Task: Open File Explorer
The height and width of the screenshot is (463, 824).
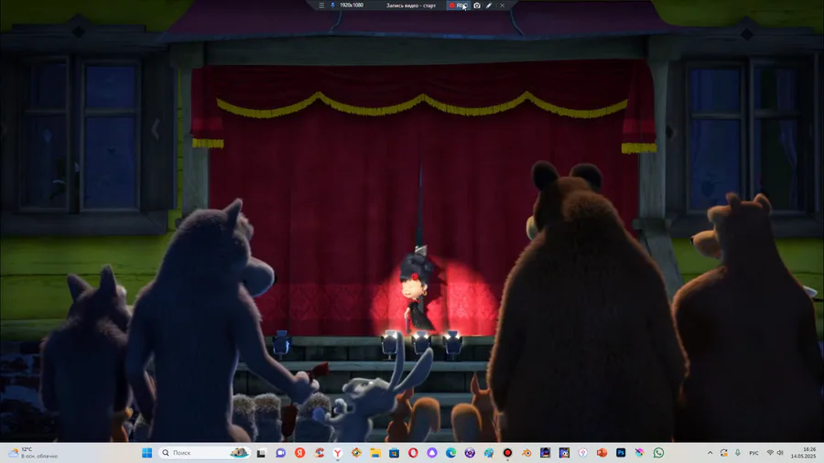Action: pos(375,453)
